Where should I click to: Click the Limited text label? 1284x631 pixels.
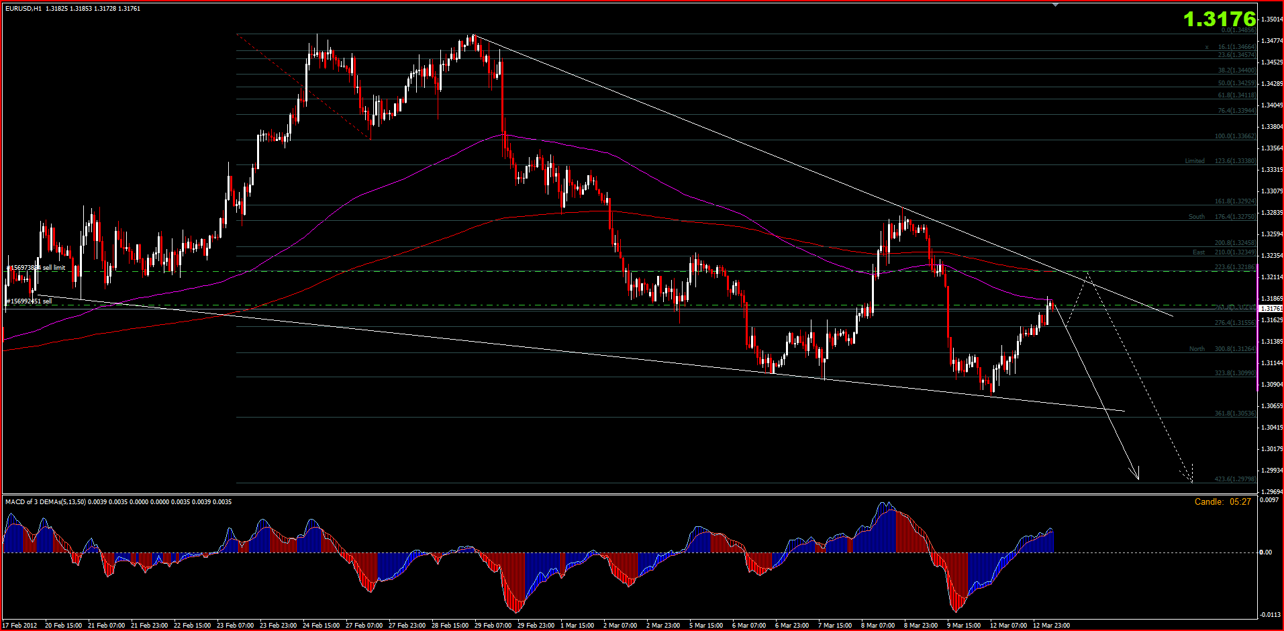tap(1195, 161)
